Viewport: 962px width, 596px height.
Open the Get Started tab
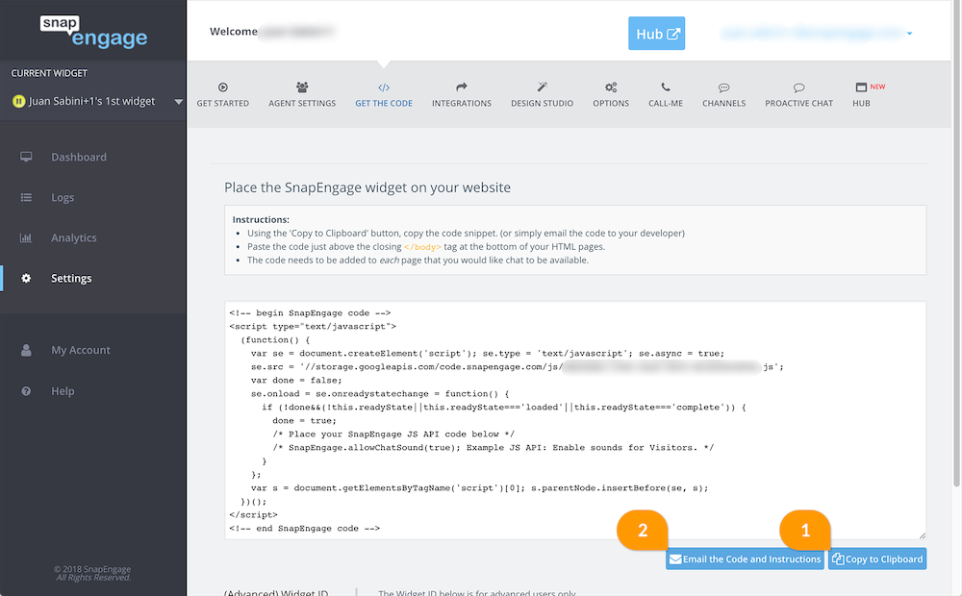[x=223, y=95]
